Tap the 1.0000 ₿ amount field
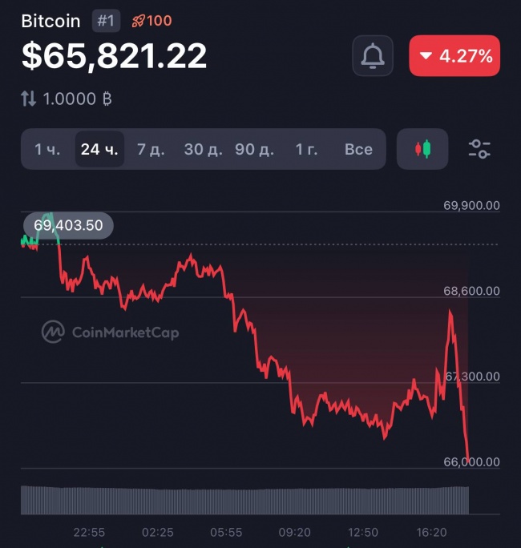521x548 pixels. 77,99
